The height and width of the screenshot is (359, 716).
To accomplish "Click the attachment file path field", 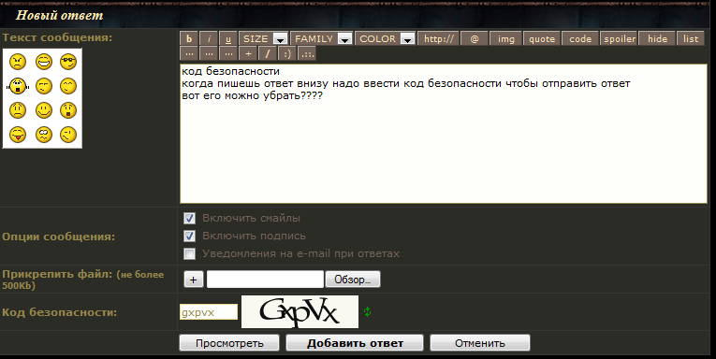I will point(265,280).
